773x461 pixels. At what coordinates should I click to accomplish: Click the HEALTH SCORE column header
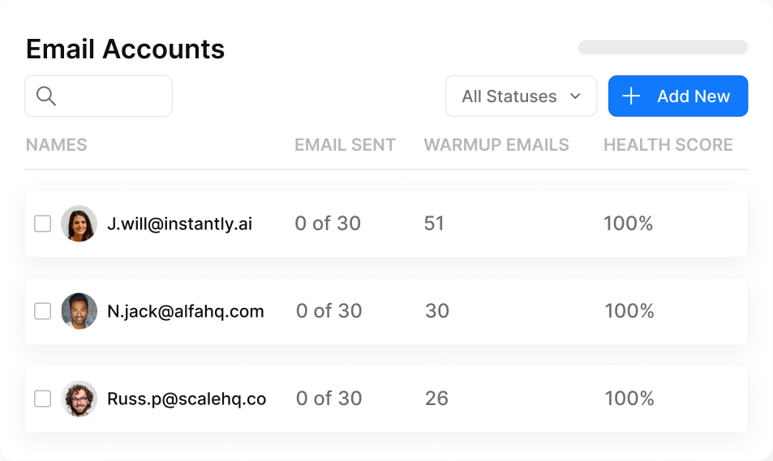coord(668,145)
